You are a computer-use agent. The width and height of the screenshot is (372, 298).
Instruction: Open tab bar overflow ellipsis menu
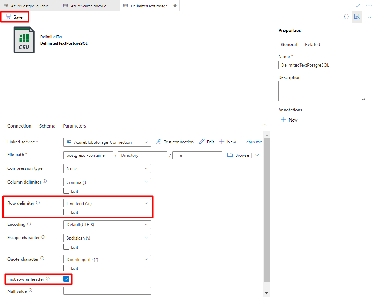368,6
